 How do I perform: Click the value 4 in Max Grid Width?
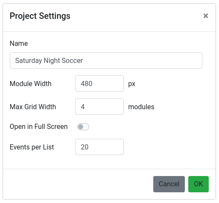(x=83, y=107)
